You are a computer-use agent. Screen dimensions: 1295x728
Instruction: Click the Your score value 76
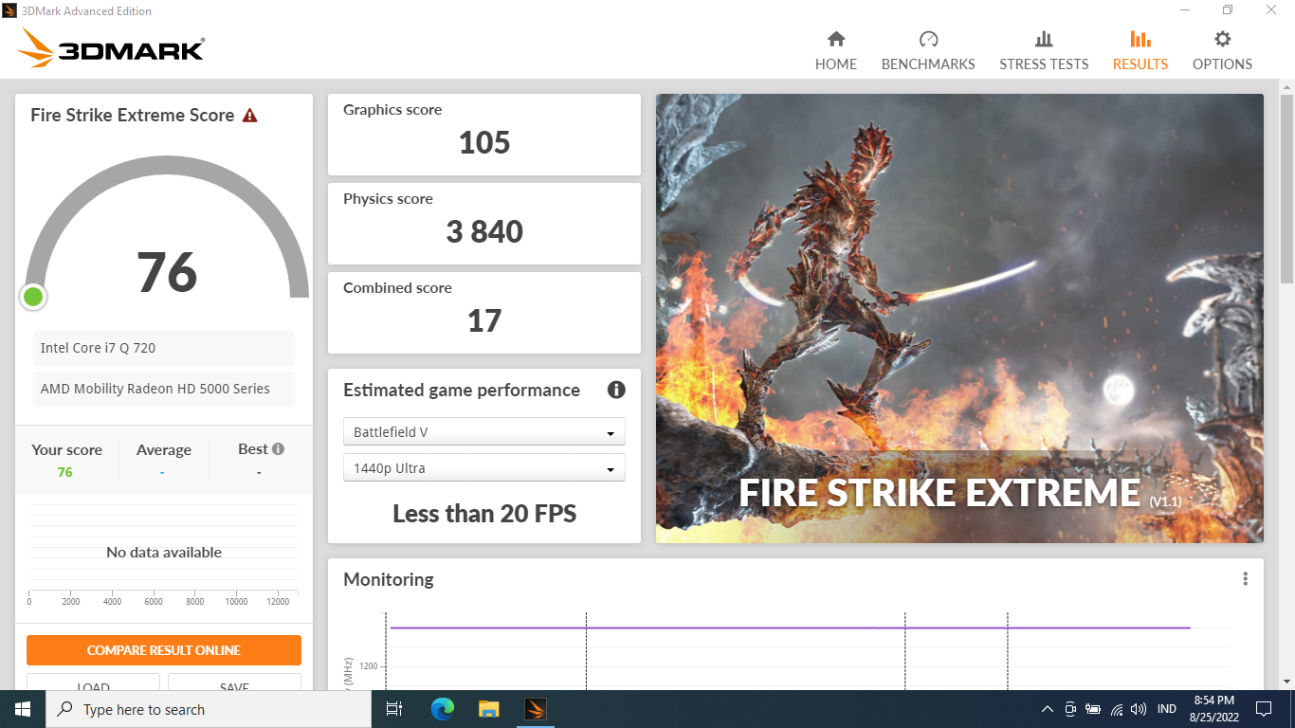64,472
